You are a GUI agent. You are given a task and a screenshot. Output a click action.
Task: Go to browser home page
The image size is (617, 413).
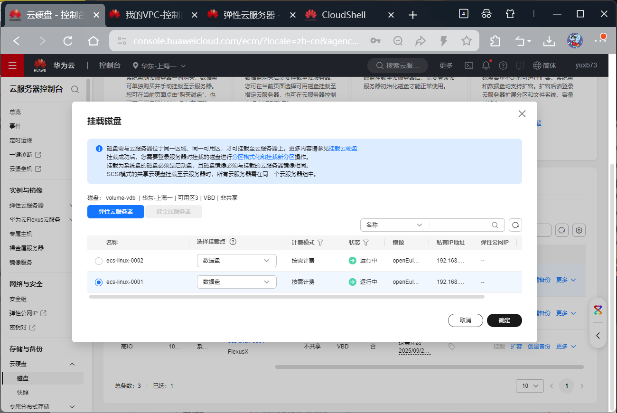pos(93,41)
